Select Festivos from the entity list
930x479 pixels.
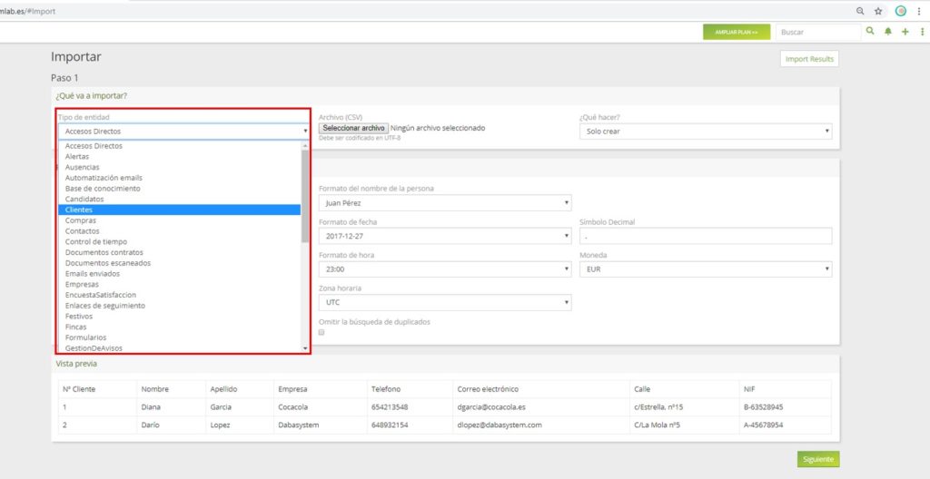(180, 317)
